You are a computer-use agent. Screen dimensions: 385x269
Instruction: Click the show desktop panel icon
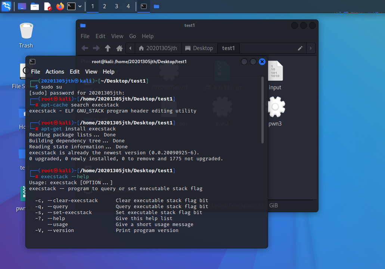point(22,6)
